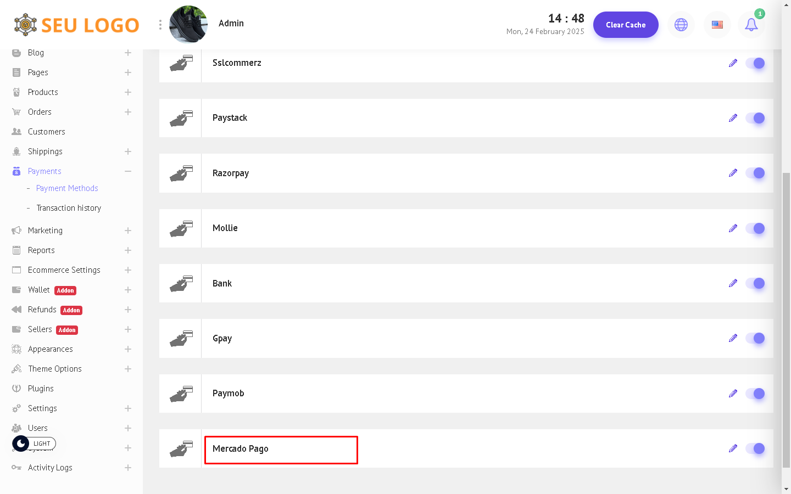This screenshot has height=494, width=791.
Task: Collapse the Payments menu section
Action: 127,171
